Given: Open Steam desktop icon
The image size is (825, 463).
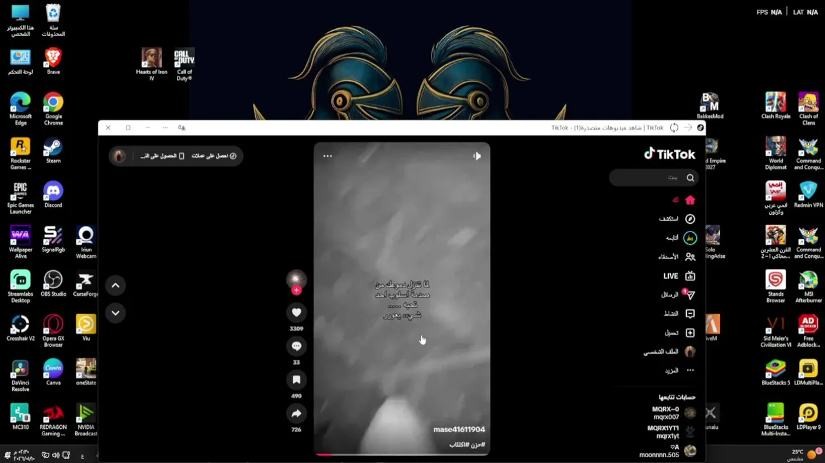Looking at the screenshot, I should pyautogui.click(x=53, y=152).
